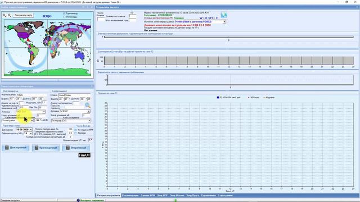Open the 'Справочники' tab
The height and width of the screenshot is (202, 360).
[x=208, y=196]
